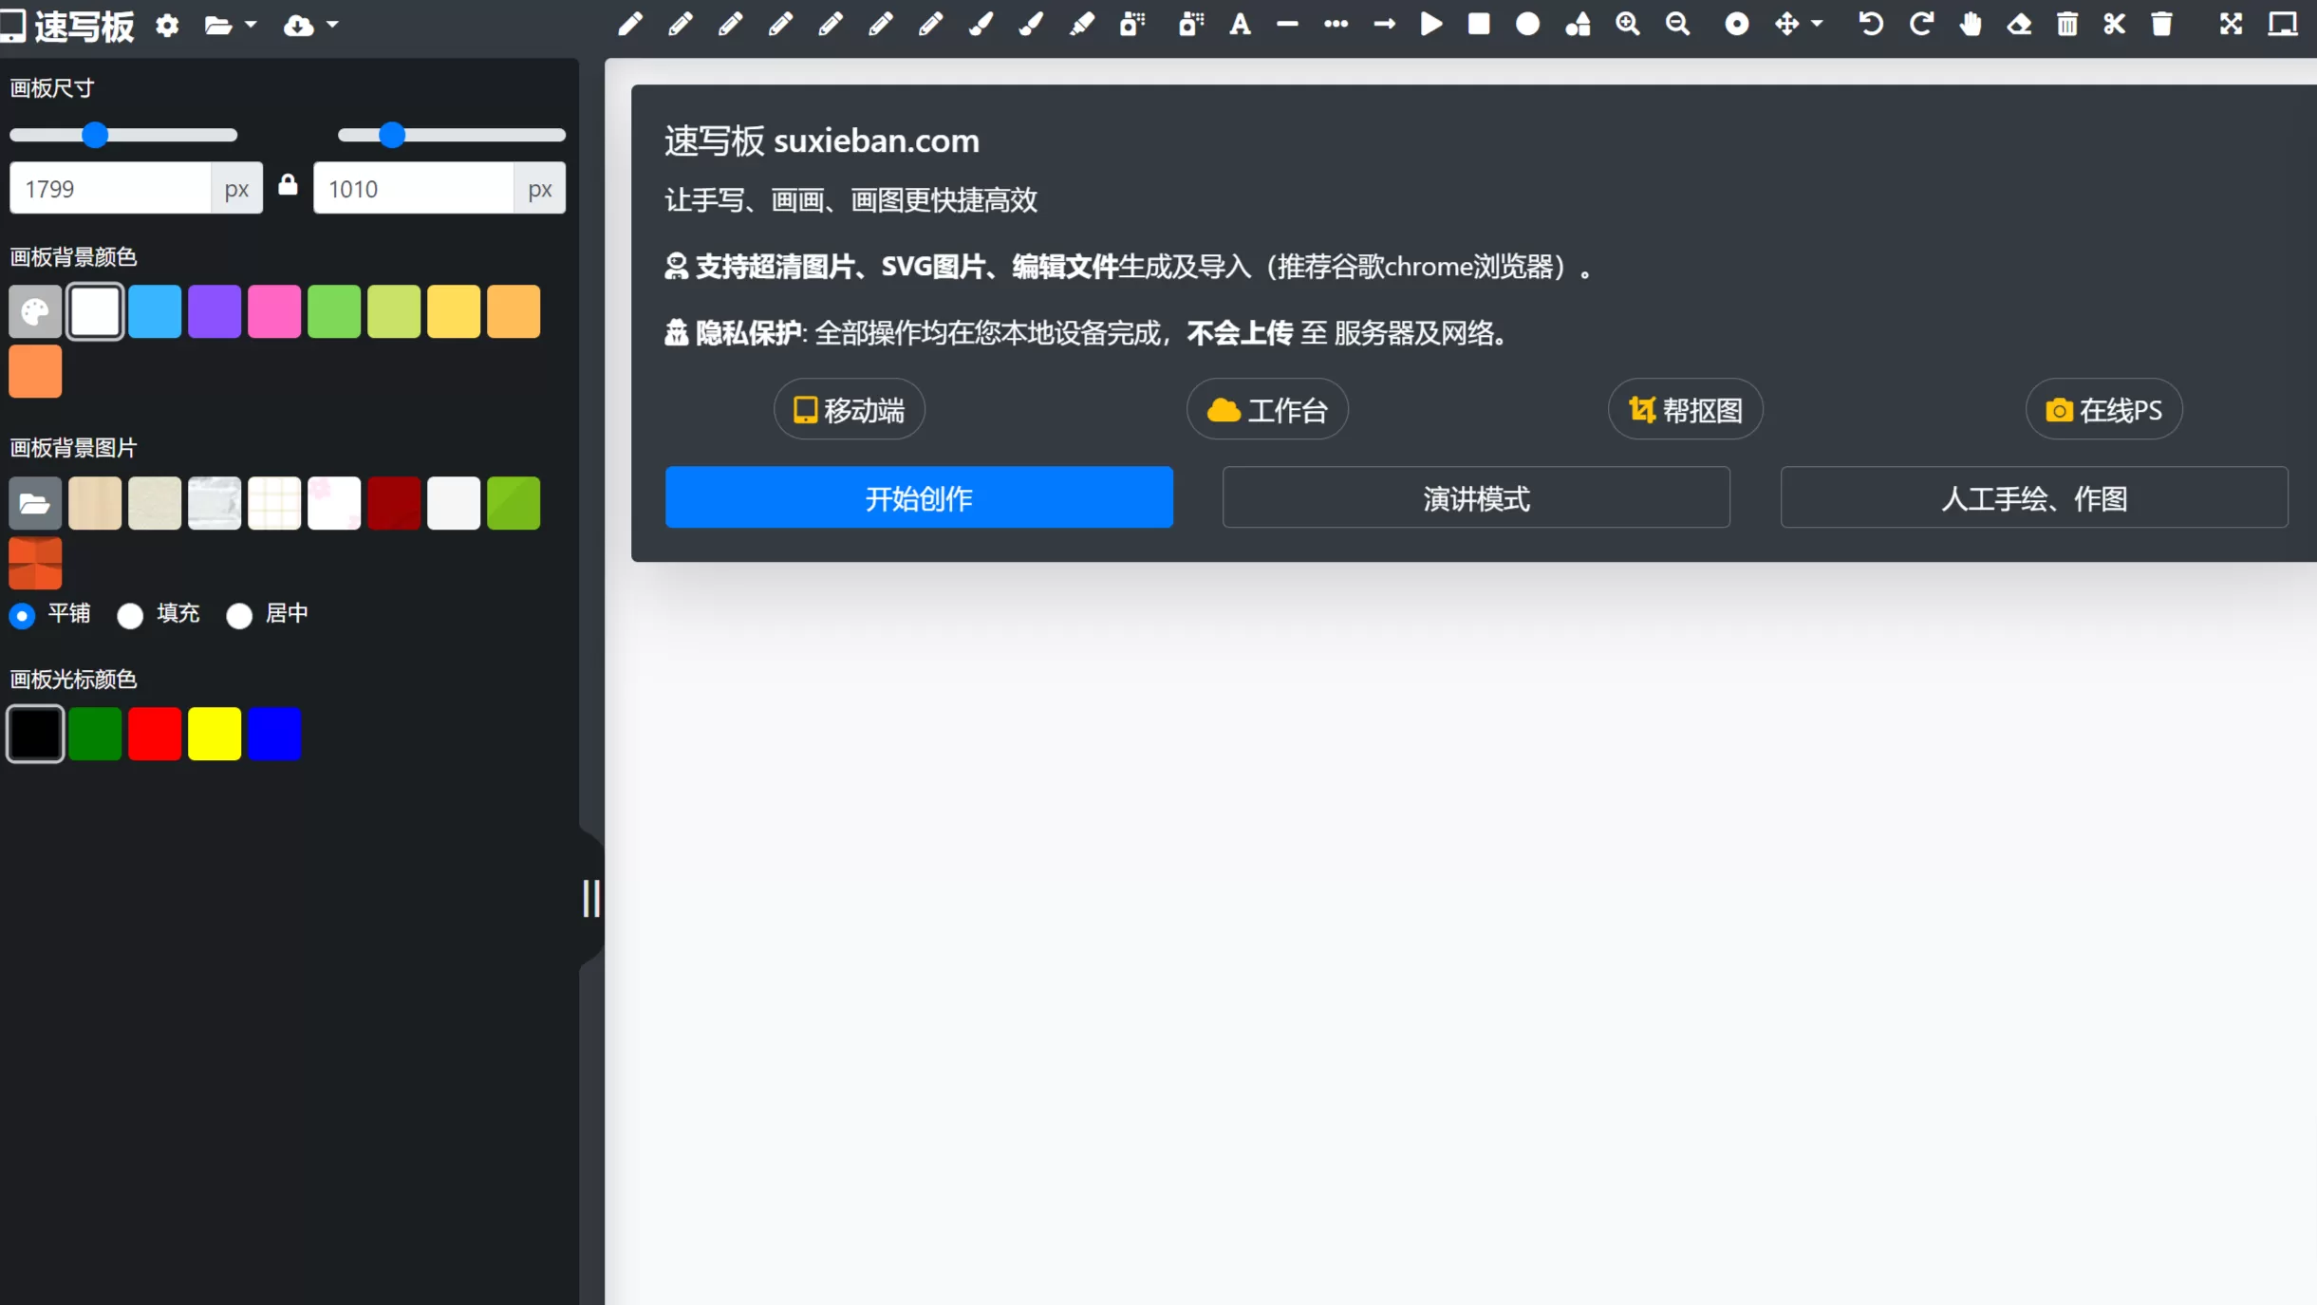Select the blue cursor color swatch

[275, 733]
